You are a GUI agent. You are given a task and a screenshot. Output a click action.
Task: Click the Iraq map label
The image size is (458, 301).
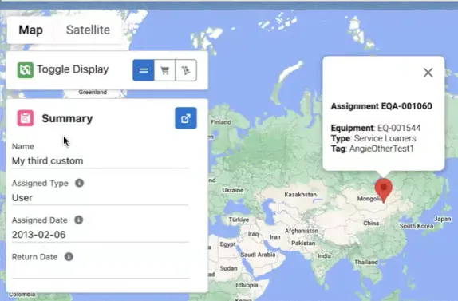[253, 234]
